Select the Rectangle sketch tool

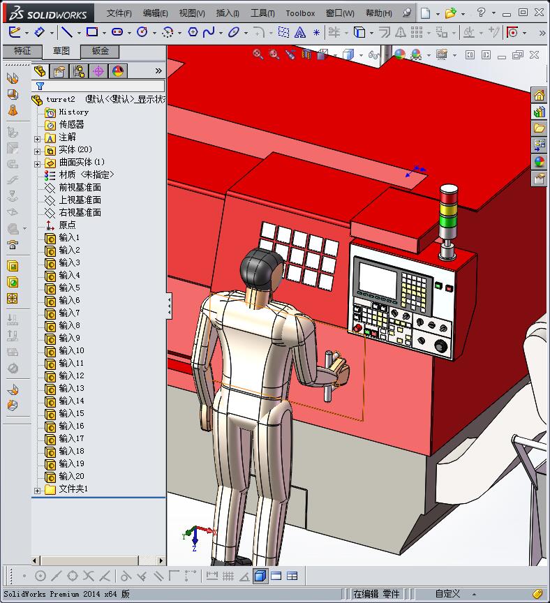(x=91, y=32)
